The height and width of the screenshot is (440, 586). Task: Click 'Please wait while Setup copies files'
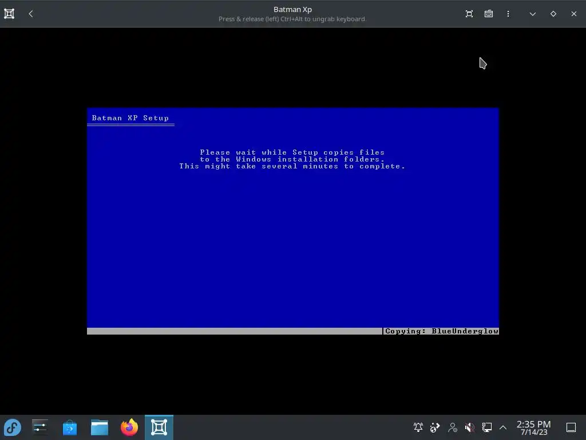[292, 152]
